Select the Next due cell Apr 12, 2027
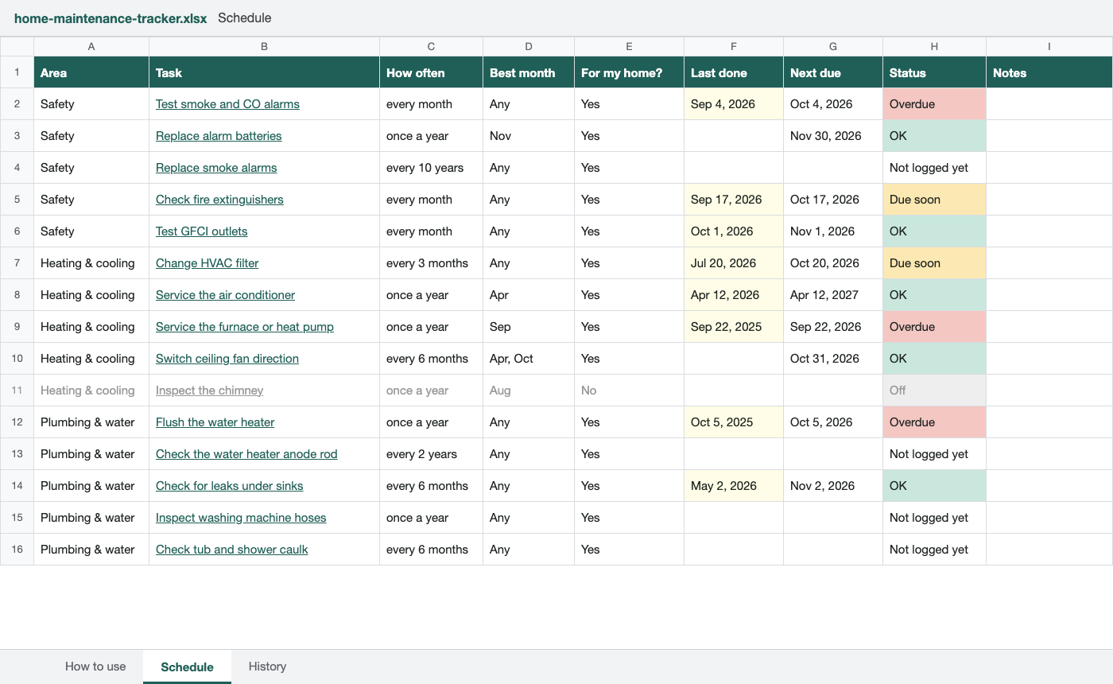1113x684 pixels. (833, 295)
